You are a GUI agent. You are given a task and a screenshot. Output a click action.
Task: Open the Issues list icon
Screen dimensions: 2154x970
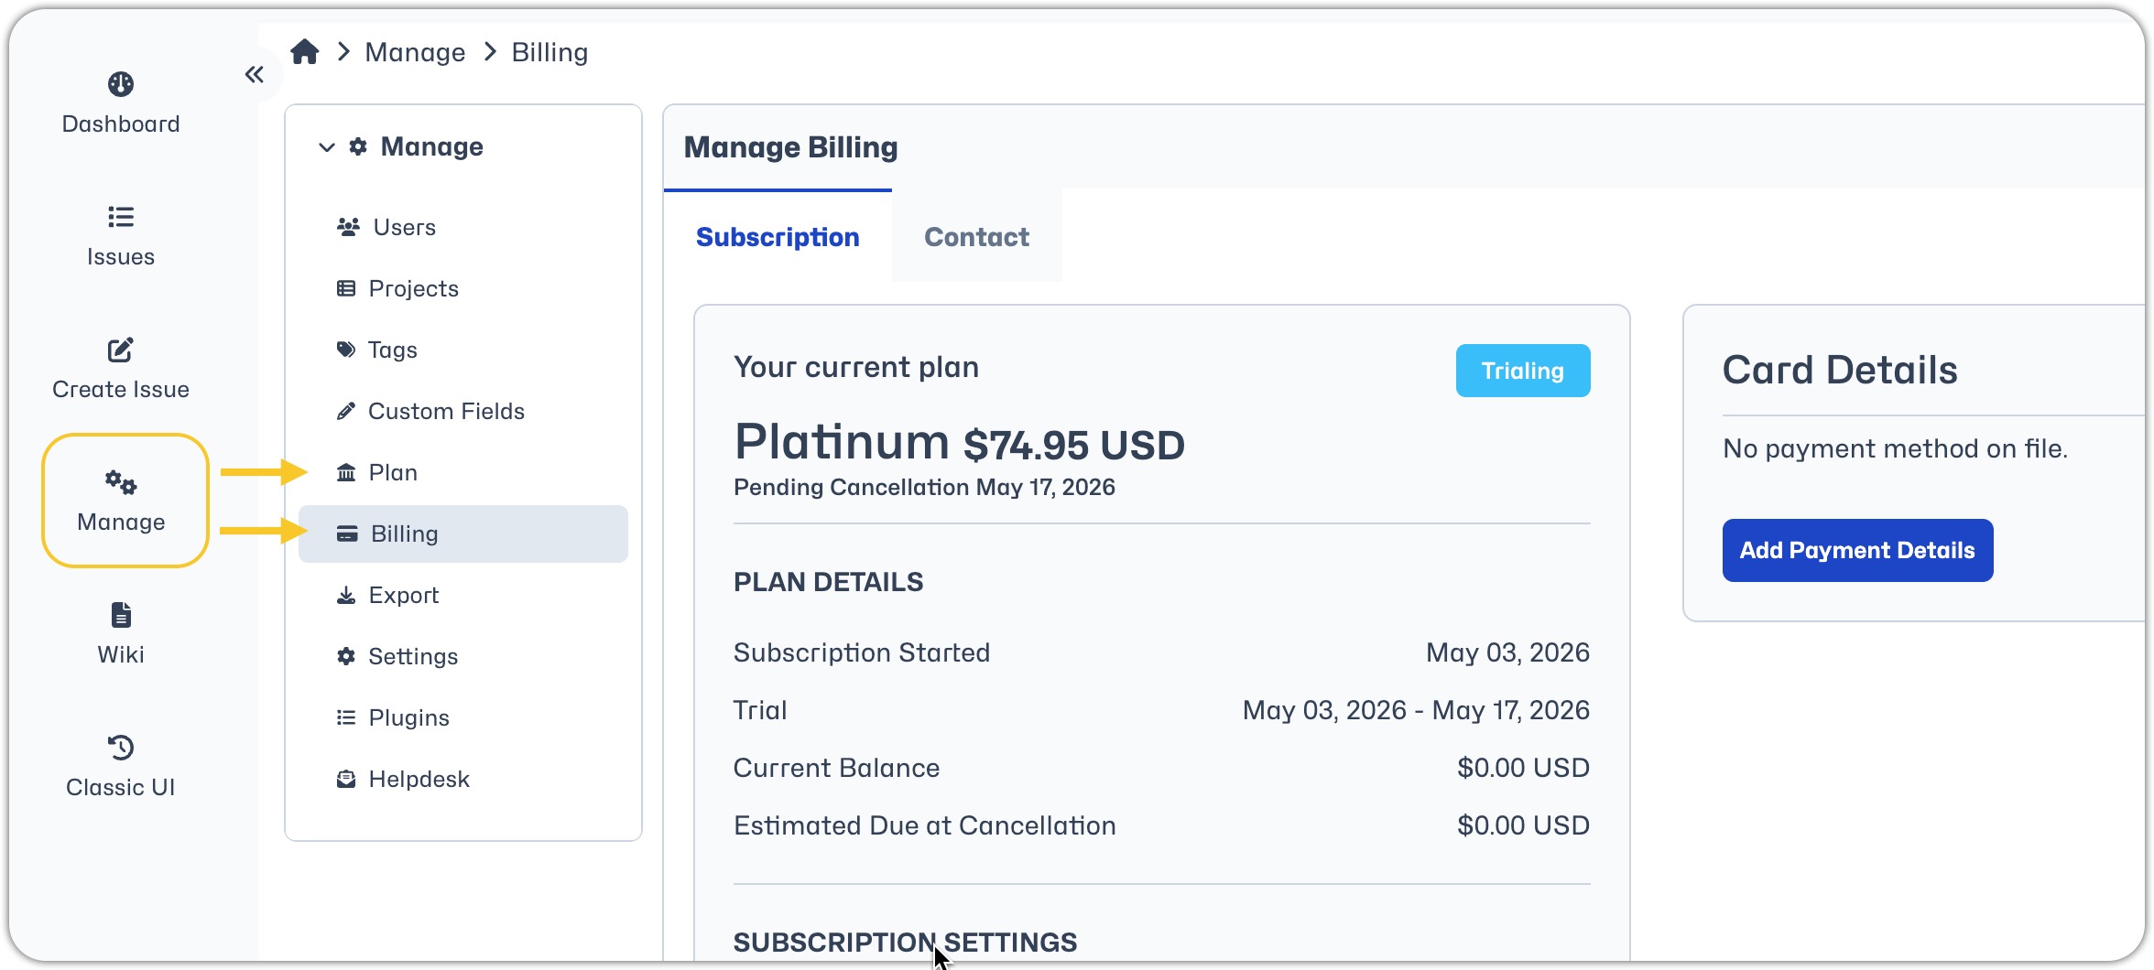coord(121,217)
